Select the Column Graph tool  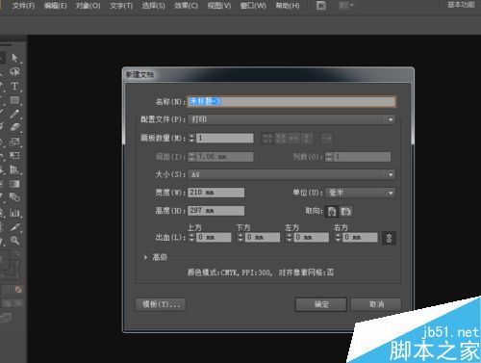[x=14, y=212]
